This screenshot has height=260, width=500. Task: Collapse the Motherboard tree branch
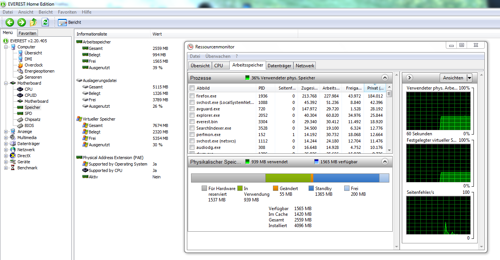pyautogui.click(x=6, y=83)
